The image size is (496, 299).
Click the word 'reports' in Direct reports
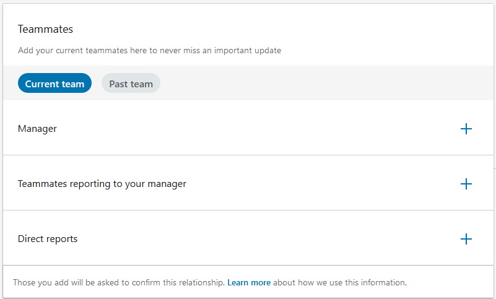pyautogui.click(x=62, y=240)
